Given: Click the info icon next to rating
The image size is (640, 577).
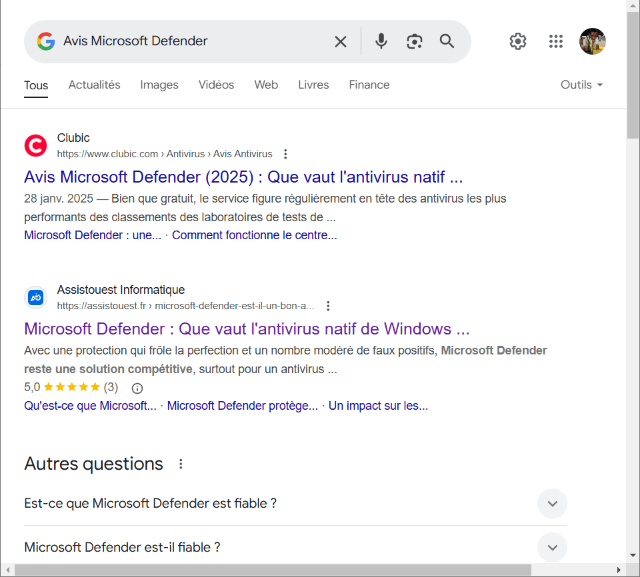Looking at the screenshot, I should 137,388.
